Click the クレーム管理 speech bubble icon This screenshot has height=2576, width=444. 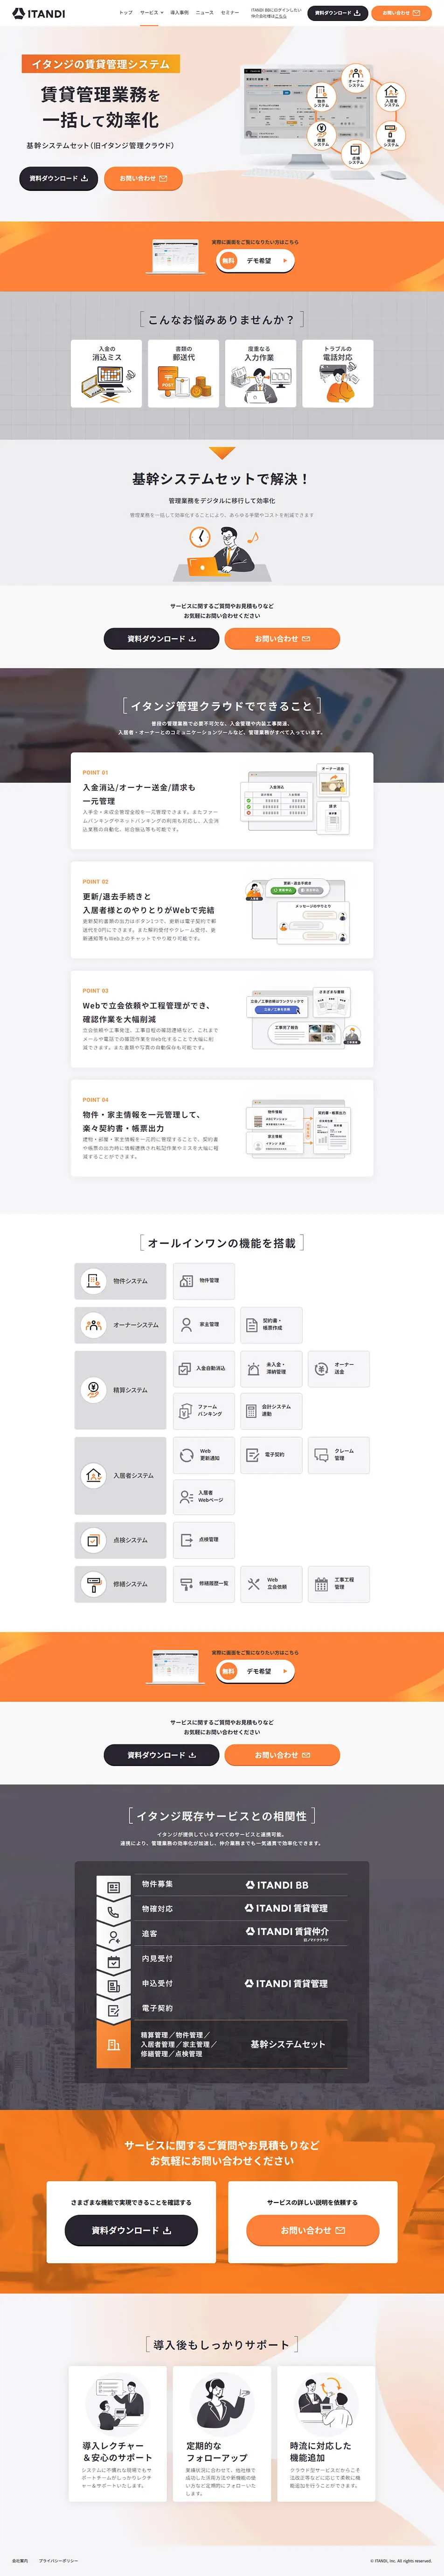(x=321, y=1455)
